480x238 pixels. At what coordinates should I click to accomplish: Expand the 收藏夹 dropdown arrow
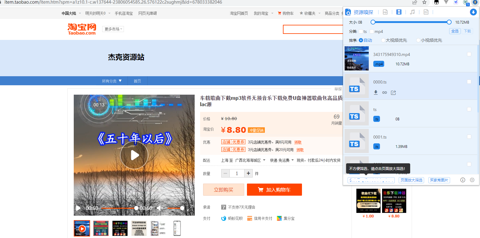click(x=319, y=13)
